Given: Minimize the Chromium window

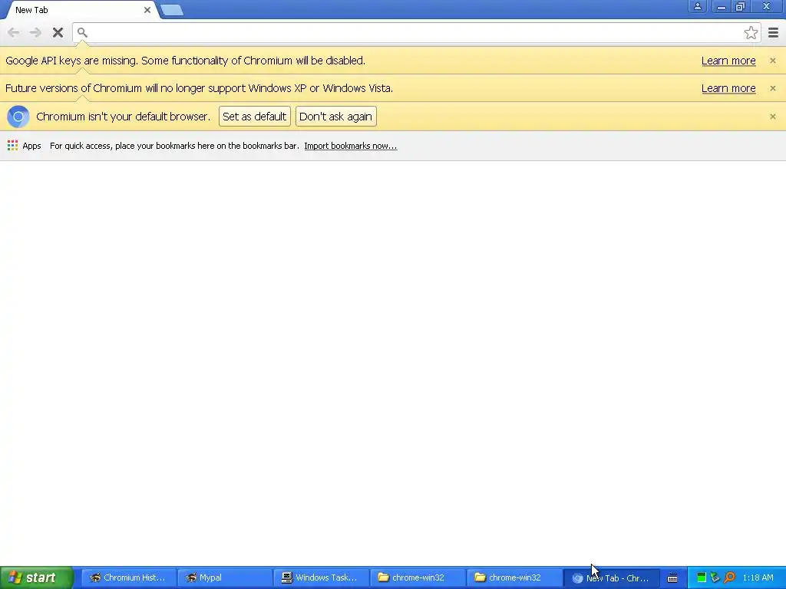Looking at the screenshot, I should tap(721, 6).
